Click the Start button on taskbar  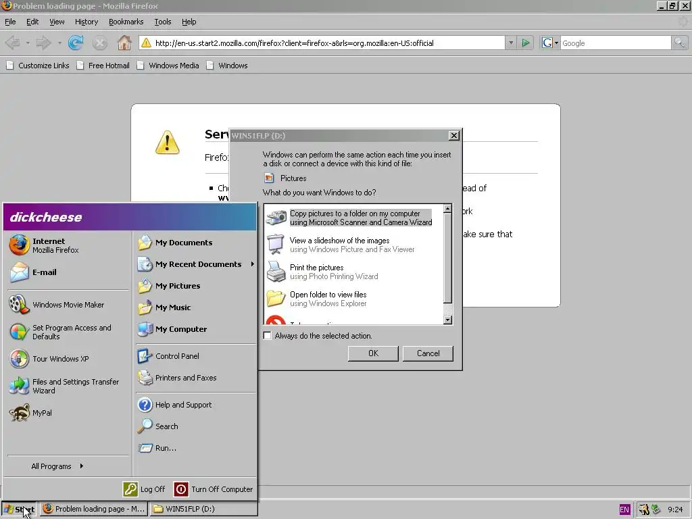pos(19,509)
